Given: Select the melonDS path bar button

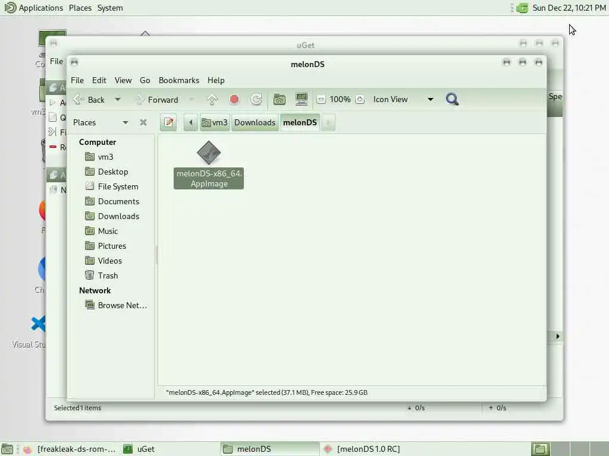Looking at the screenshot, I should point(300,122).
